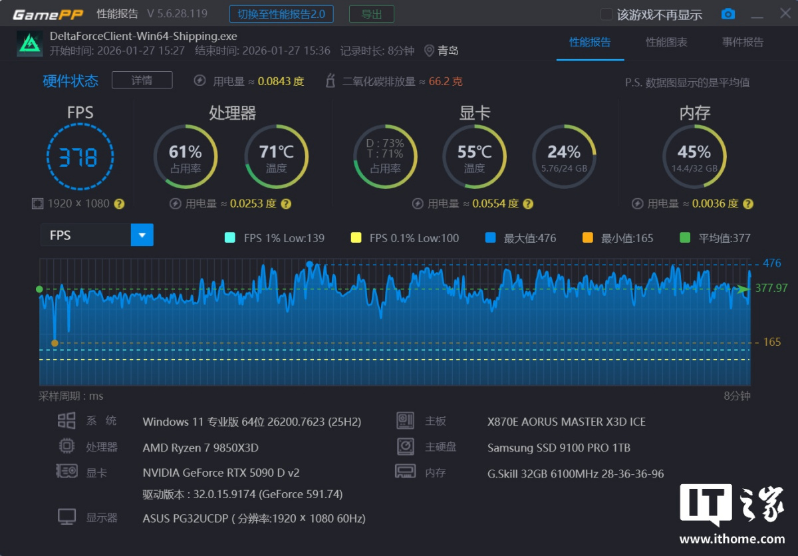The width and height of the screenshot is (798, 556).
Task: Click the CO2 emissions icon near 66.2 克
Action: tap(331, 80)
